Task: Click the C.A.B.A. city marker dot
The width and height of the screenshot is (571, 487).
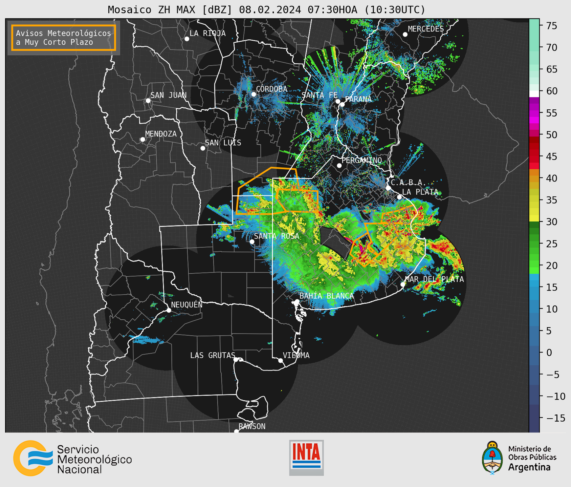Action: [x=388, y=188]
